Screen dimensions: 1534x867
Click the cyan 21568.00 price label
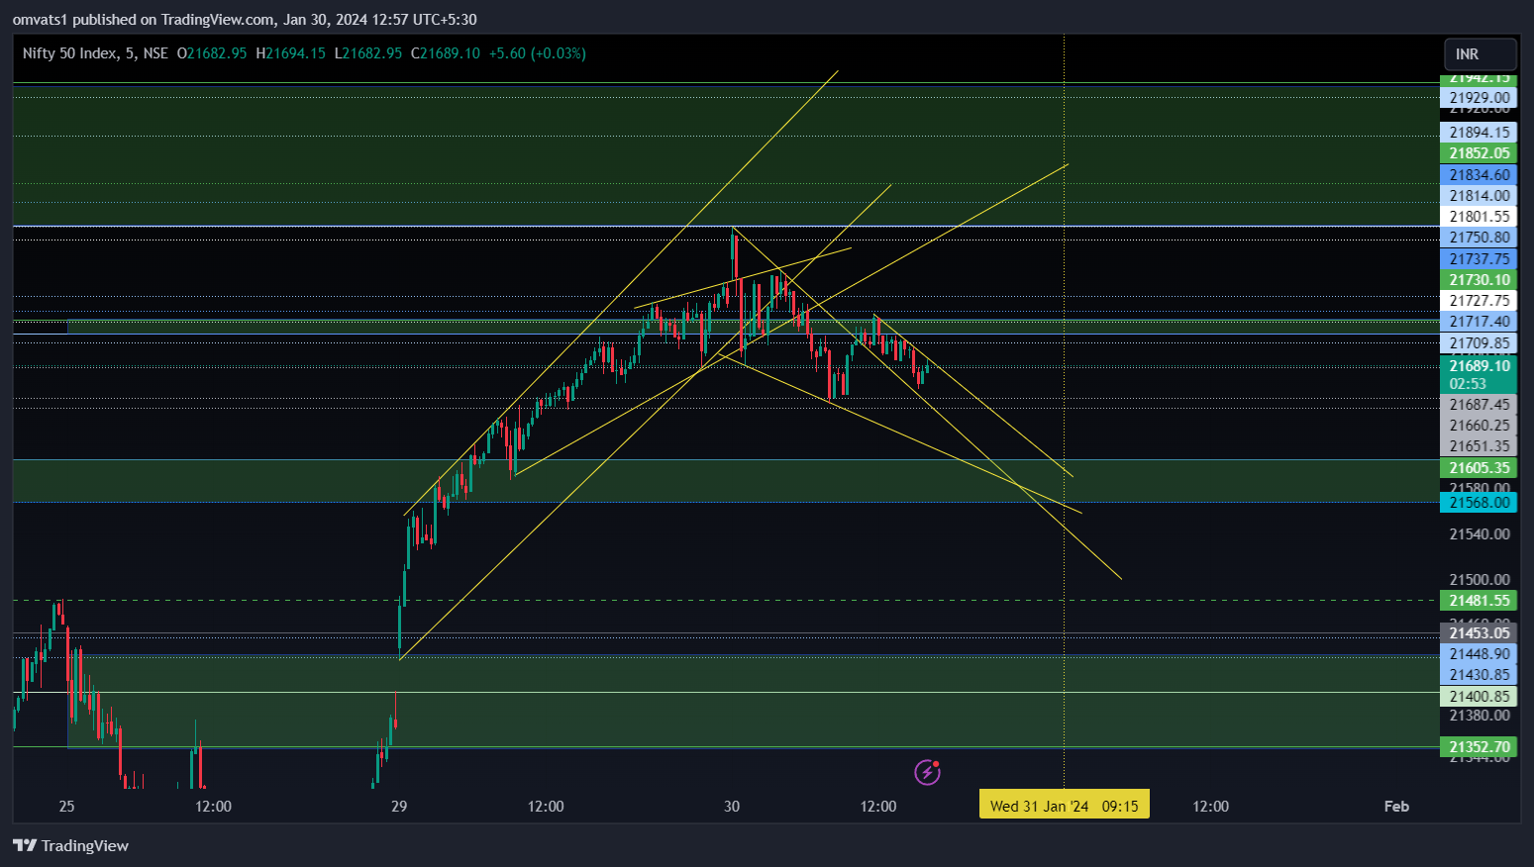pyautogui.click(x=1478, y=502)
